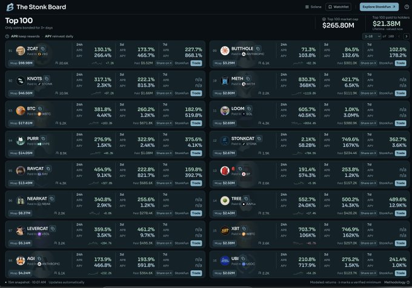Open the Watchlist
Viewport: 412px width, 288px height.
pos(338,7)
